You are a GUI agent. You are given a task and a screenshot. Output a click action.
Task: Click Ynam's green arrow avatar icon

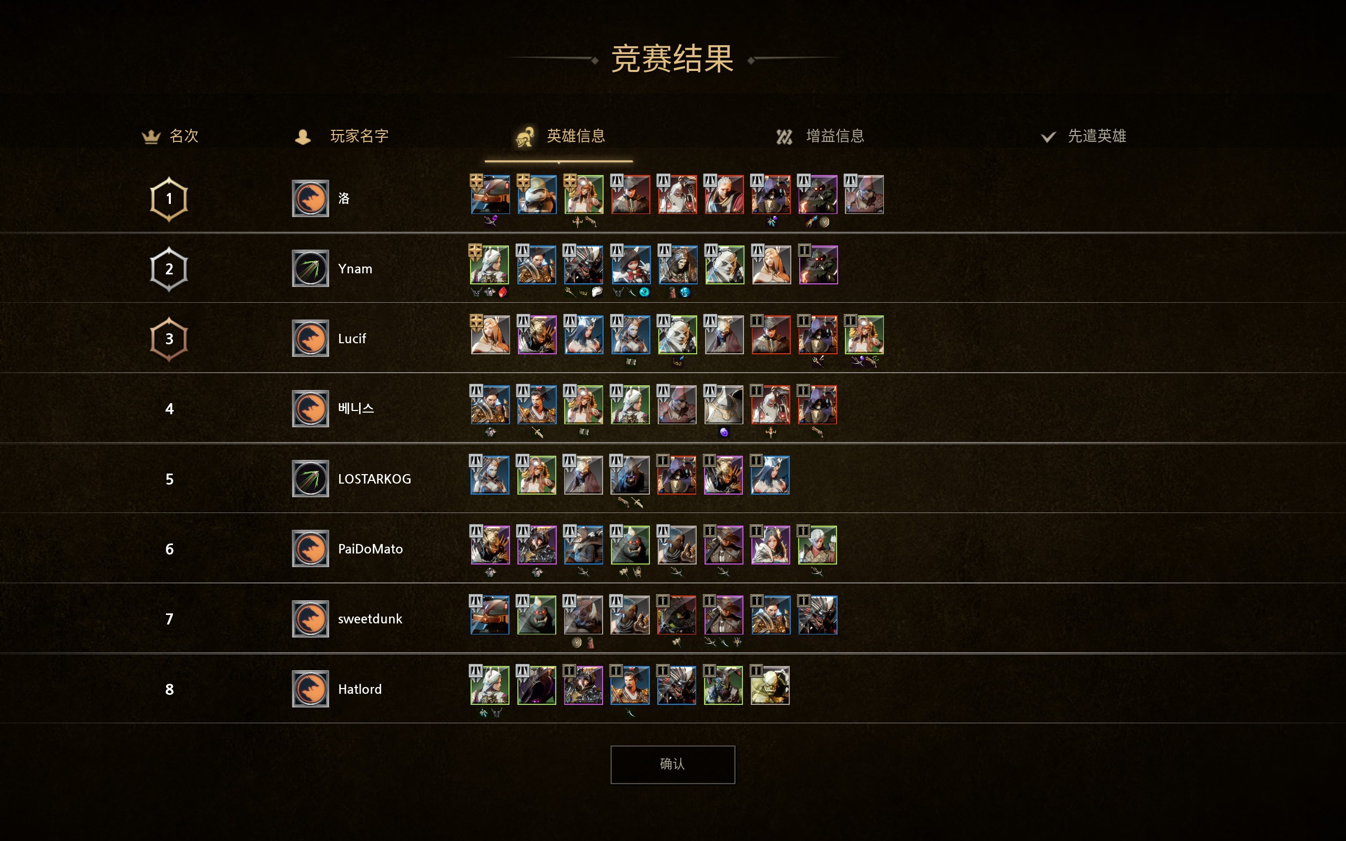[x=310, y=269]
